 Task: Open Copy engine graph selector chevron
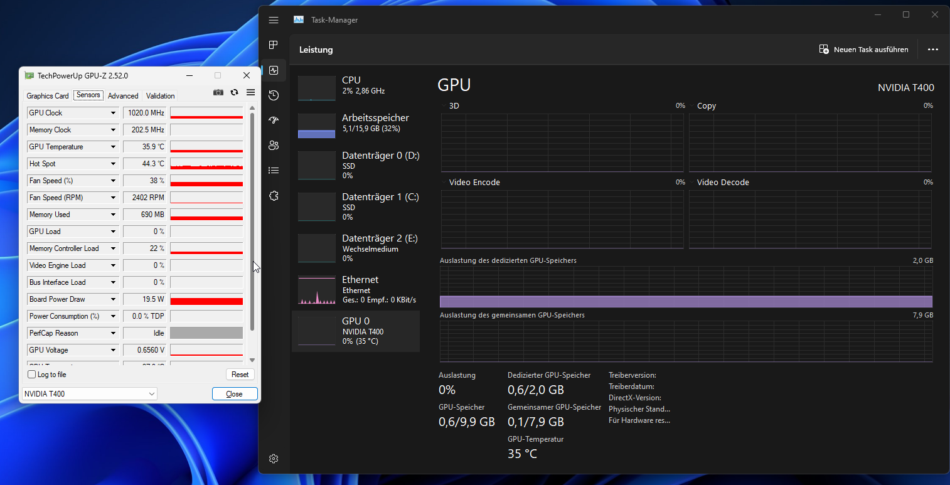tap(692, 106)
